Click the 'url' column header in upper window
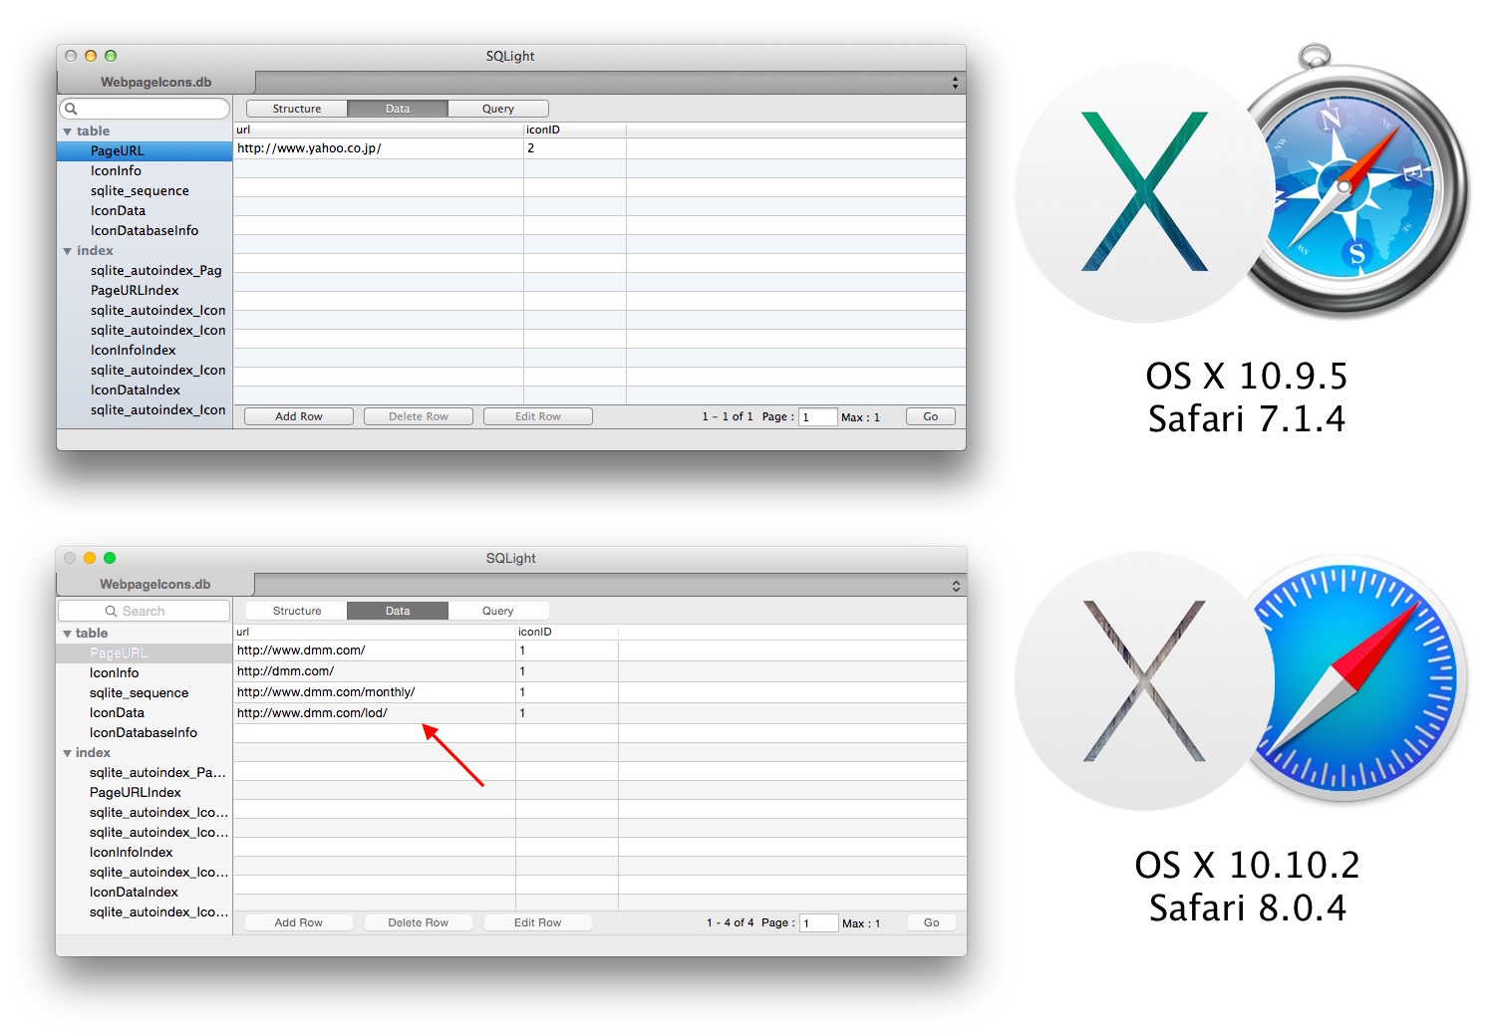Screen dimensions: 1495x1036 pos(379,129)
